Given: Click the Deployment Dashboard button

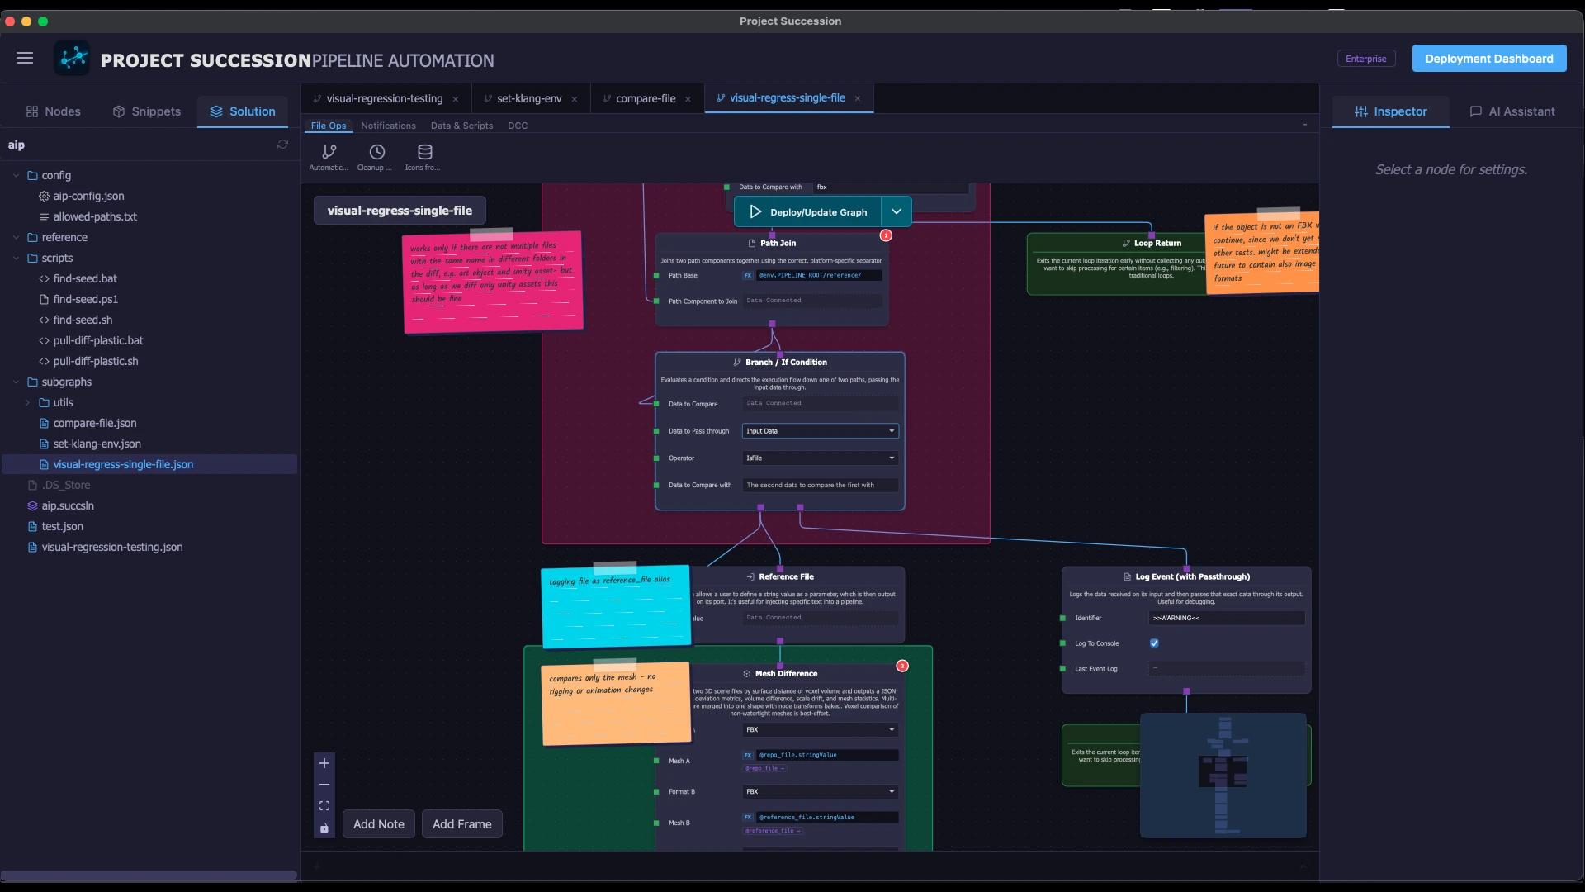Looking at the screenshot, I should [1489, 59].
